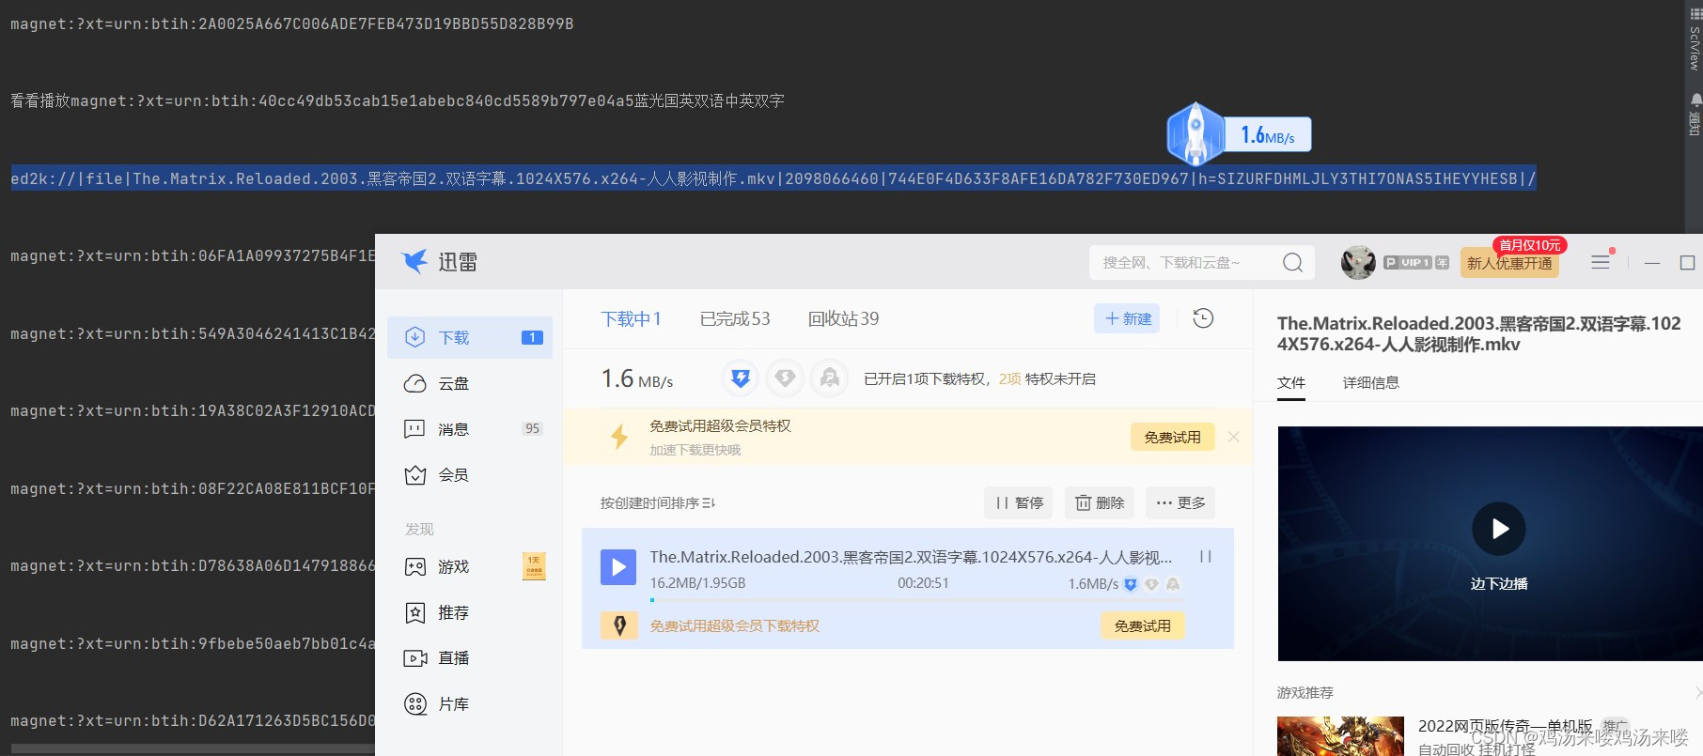This screenshot has width=1703, height=756.
Task: Switch to 已完成 53 tab
Action: (x=735, y=319)
